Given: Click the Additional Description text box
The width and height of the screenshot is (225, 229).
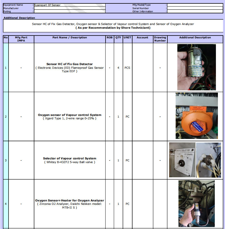Looking at the screenshot, I should [x=113, y=26].
